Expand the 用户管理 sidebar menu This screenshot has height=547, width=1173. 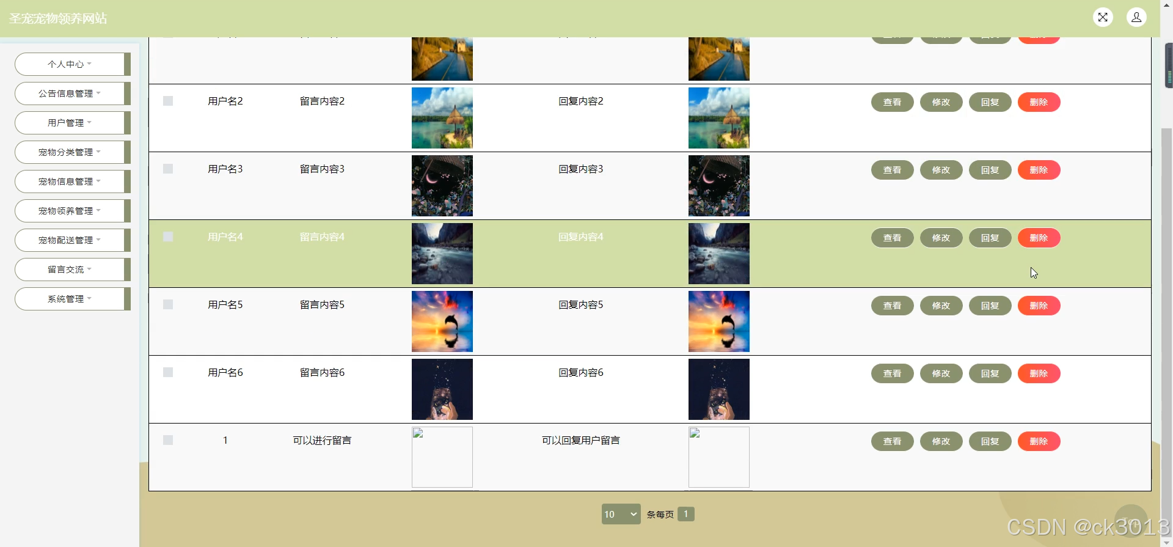72,123
